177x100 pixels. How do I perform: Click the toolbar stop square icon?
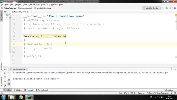tap(170, 8)
